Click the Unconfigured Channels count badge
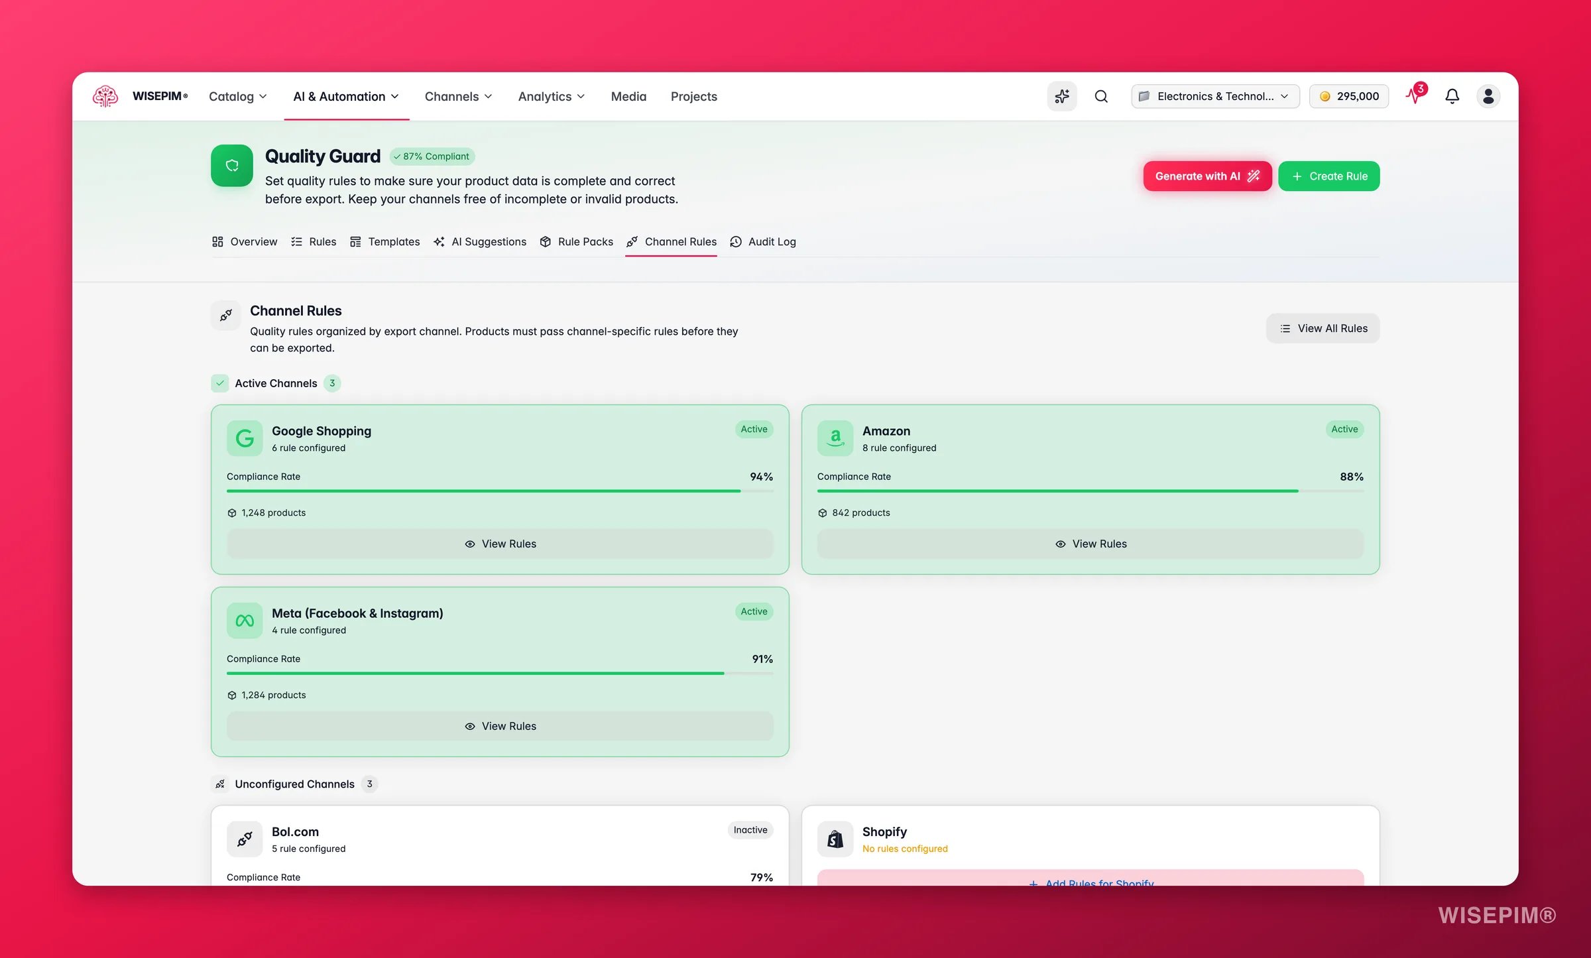 click(370, 784)
